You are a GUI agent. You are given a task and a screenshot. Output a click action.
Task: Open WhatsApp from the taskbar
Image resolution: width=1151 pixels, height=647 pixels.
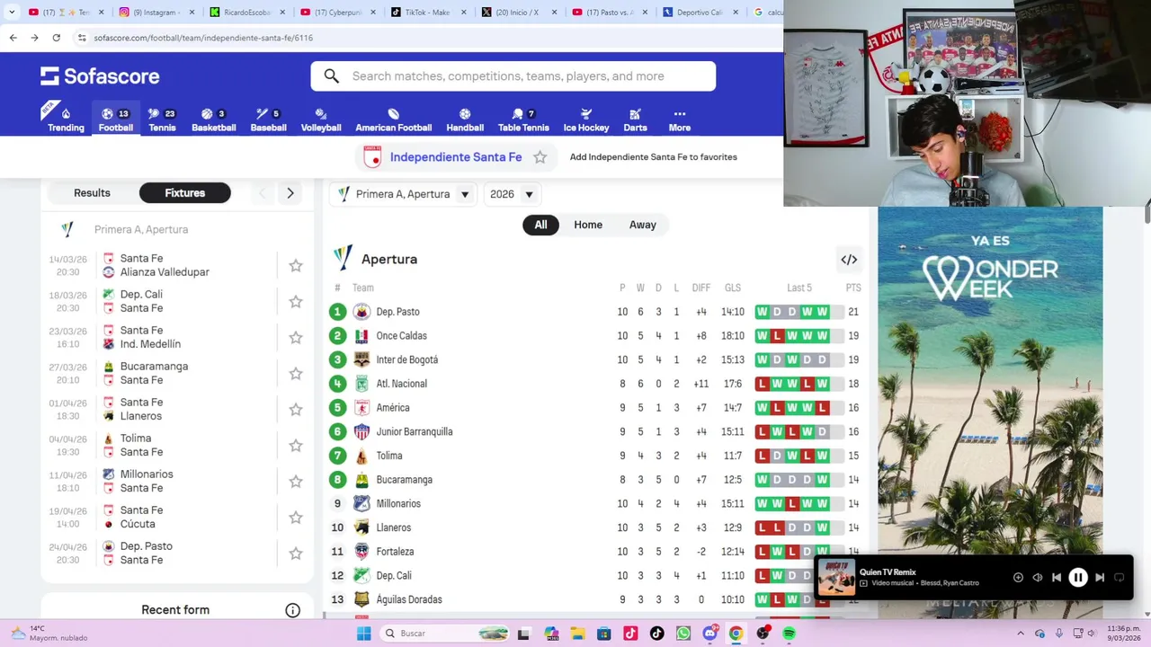(683, 634)
